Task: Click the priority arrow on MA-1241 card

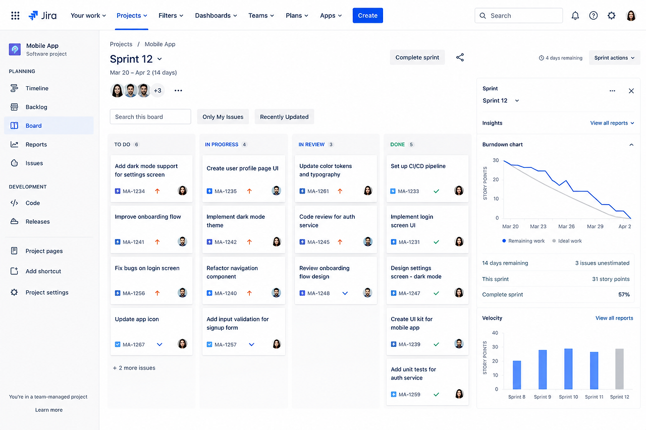Action: 157,242
